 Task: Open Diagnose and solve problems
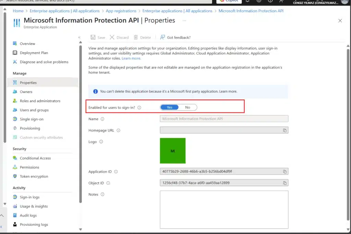44,62
